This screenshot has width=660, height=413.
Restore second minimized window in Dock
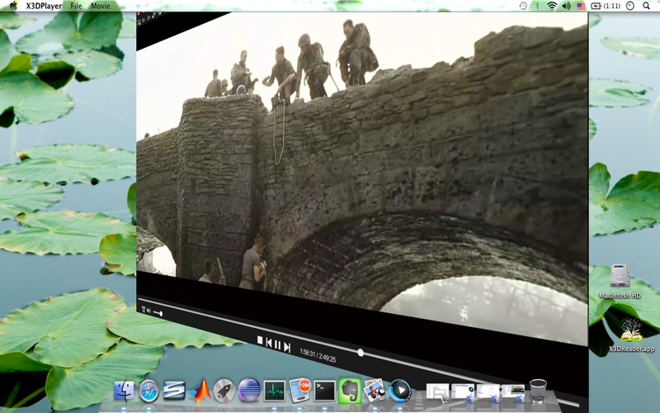pos(463,392)
